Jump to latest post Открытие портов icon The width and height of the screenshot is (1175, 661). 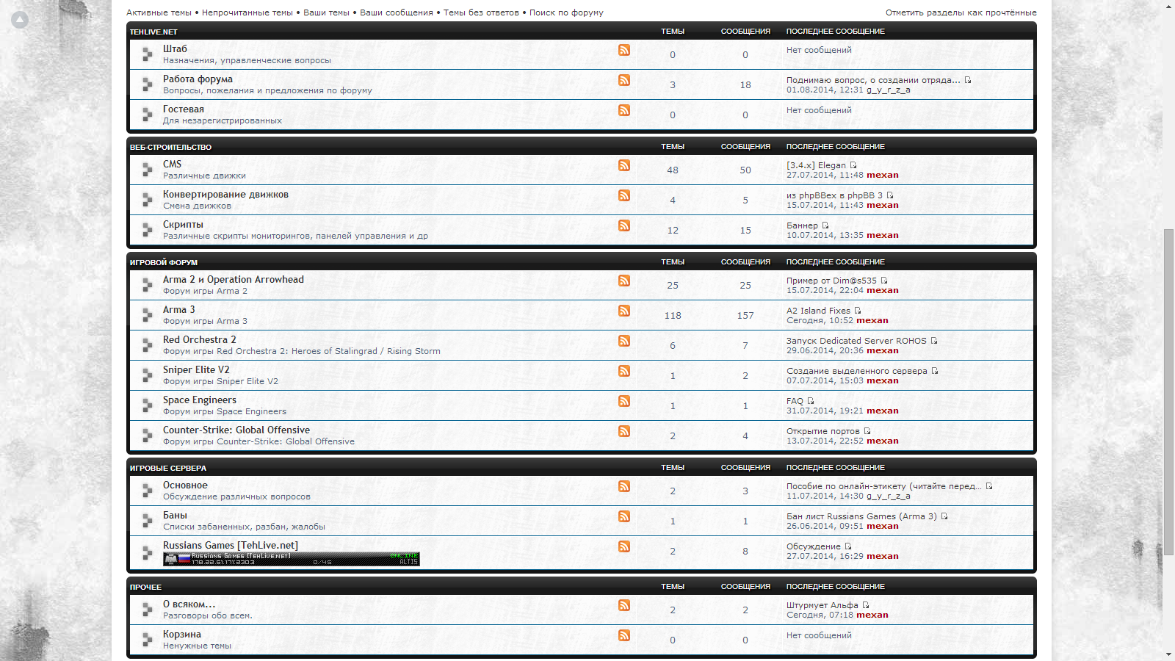[x=867, y=431]
